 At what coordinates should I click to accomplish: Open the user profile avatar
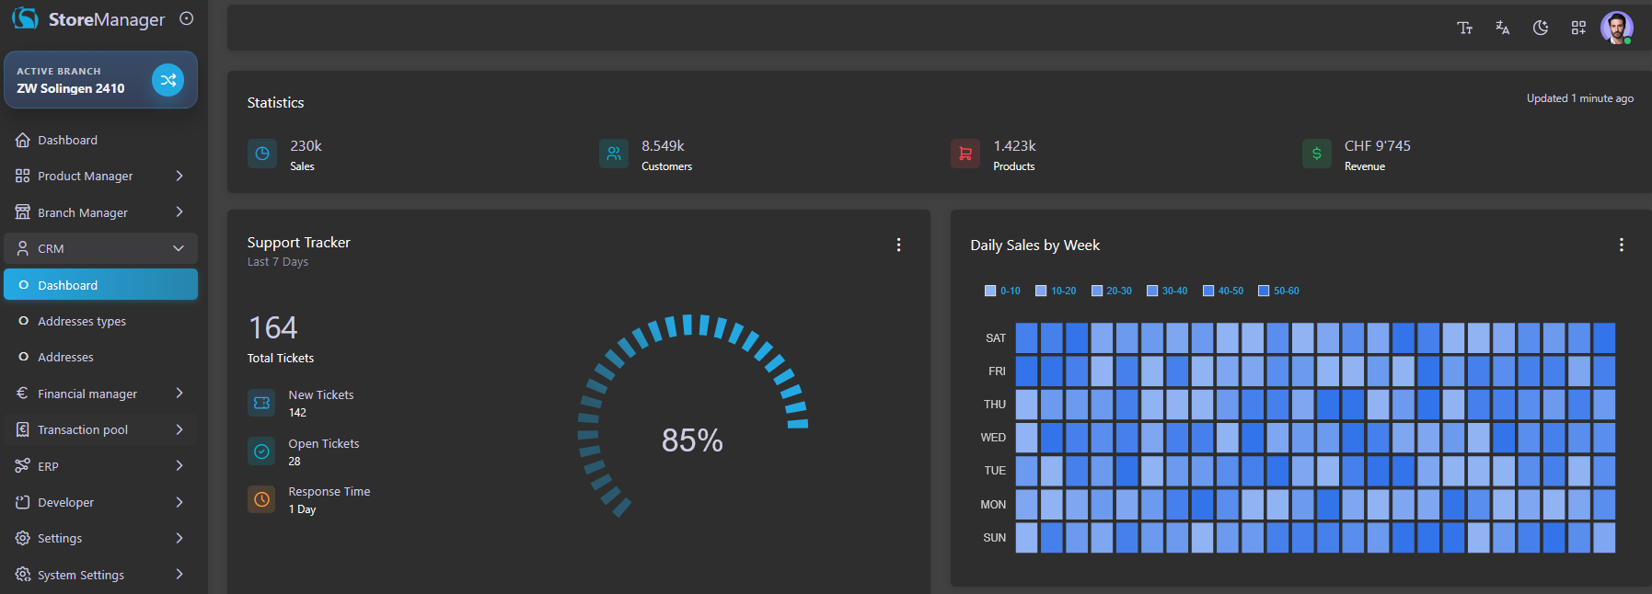click(1617, 28)
